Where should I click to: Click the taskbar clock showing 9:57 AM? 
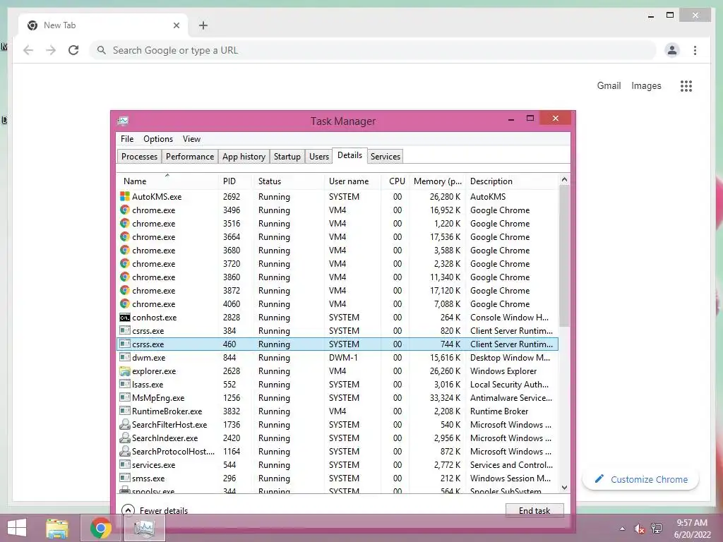(692, 529)
